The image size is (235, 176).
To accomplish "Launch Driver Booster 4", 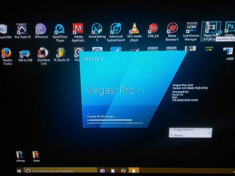I will click(x=172, y=32).
